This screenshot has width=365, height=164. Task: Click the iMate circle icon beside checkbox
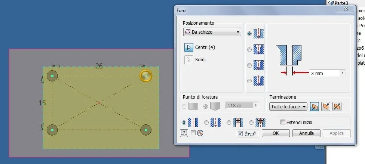point(200,133)
